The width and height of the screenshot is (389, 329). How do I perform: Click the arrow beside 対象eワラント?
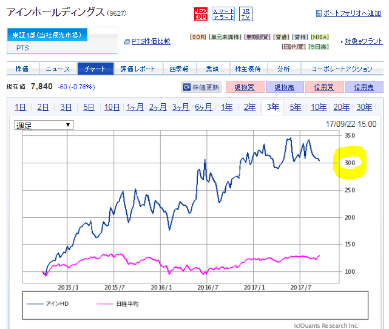point(342,42)
